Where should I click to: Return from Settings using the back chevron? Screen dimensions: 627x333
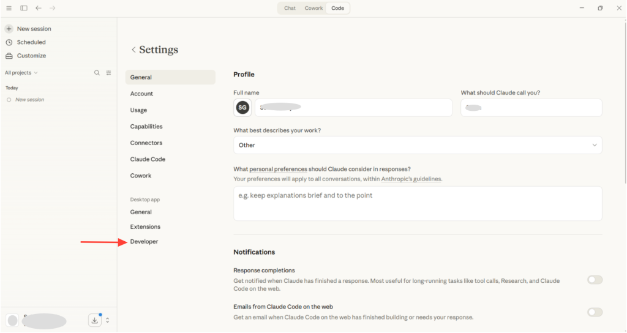[x=133, y=50]
